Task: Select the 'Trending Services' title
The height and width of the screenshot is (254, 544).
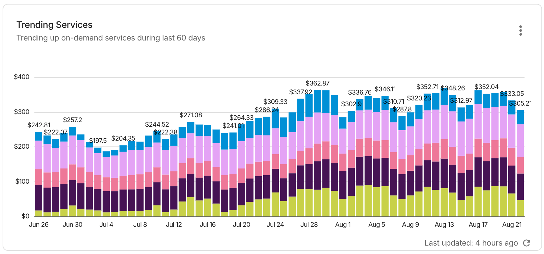Action: pyautogui.click(x=55, y=25)
